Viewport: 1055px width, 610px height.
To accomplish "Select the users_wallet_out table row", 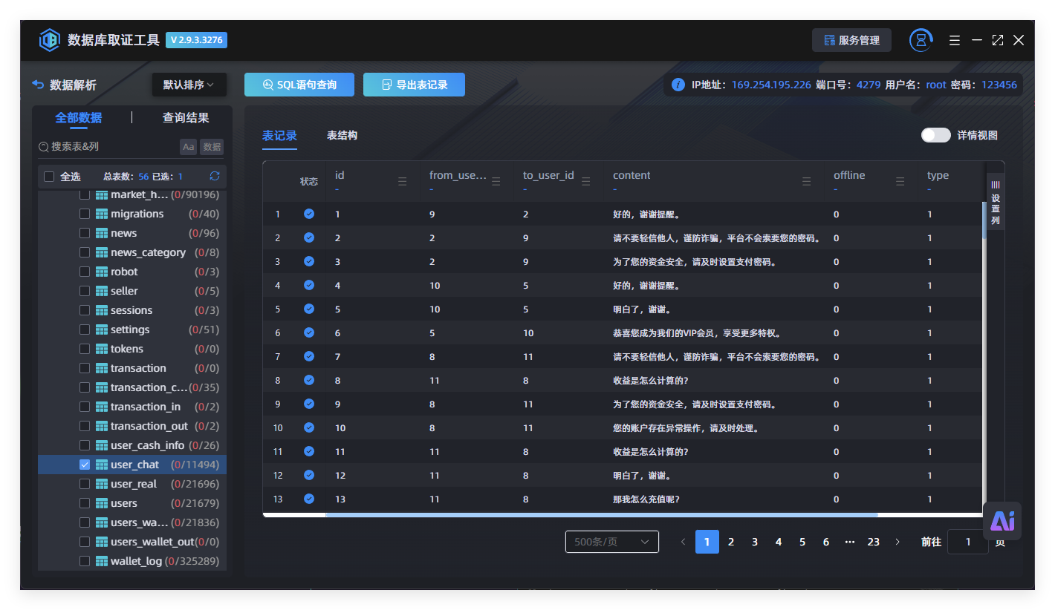I will point(132,542).
